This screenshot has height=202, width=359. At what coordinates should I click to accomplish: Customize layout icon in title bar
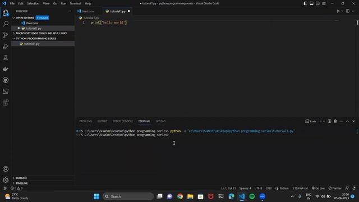[324, 3]
